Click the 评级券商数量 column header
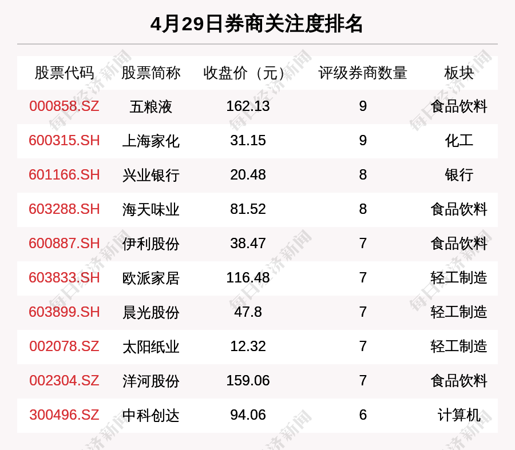The width and height of the screenshot is (515, 450). coord(363,73)
